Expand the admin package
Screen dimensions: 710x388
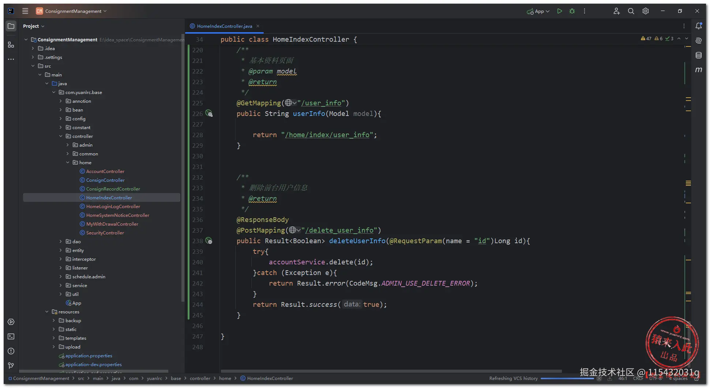tap(68, 145)
